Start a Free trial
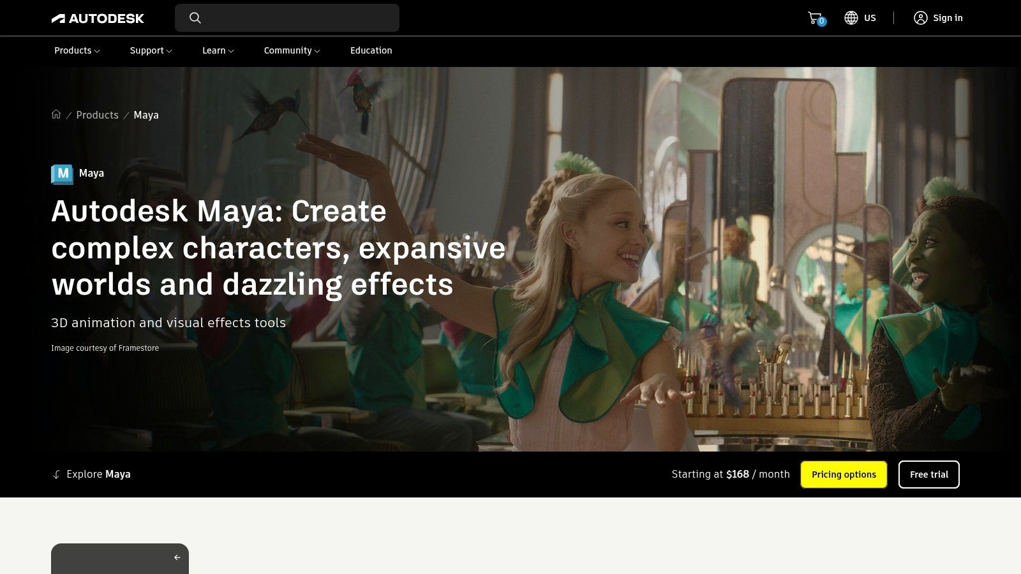The height and width of the screenshot is (574, 1021). point(928,475)
